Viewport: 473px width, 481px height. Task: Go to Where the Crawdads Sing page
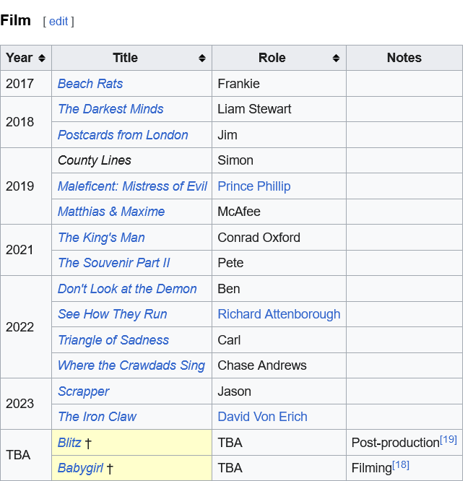click(x=131, y=365)
